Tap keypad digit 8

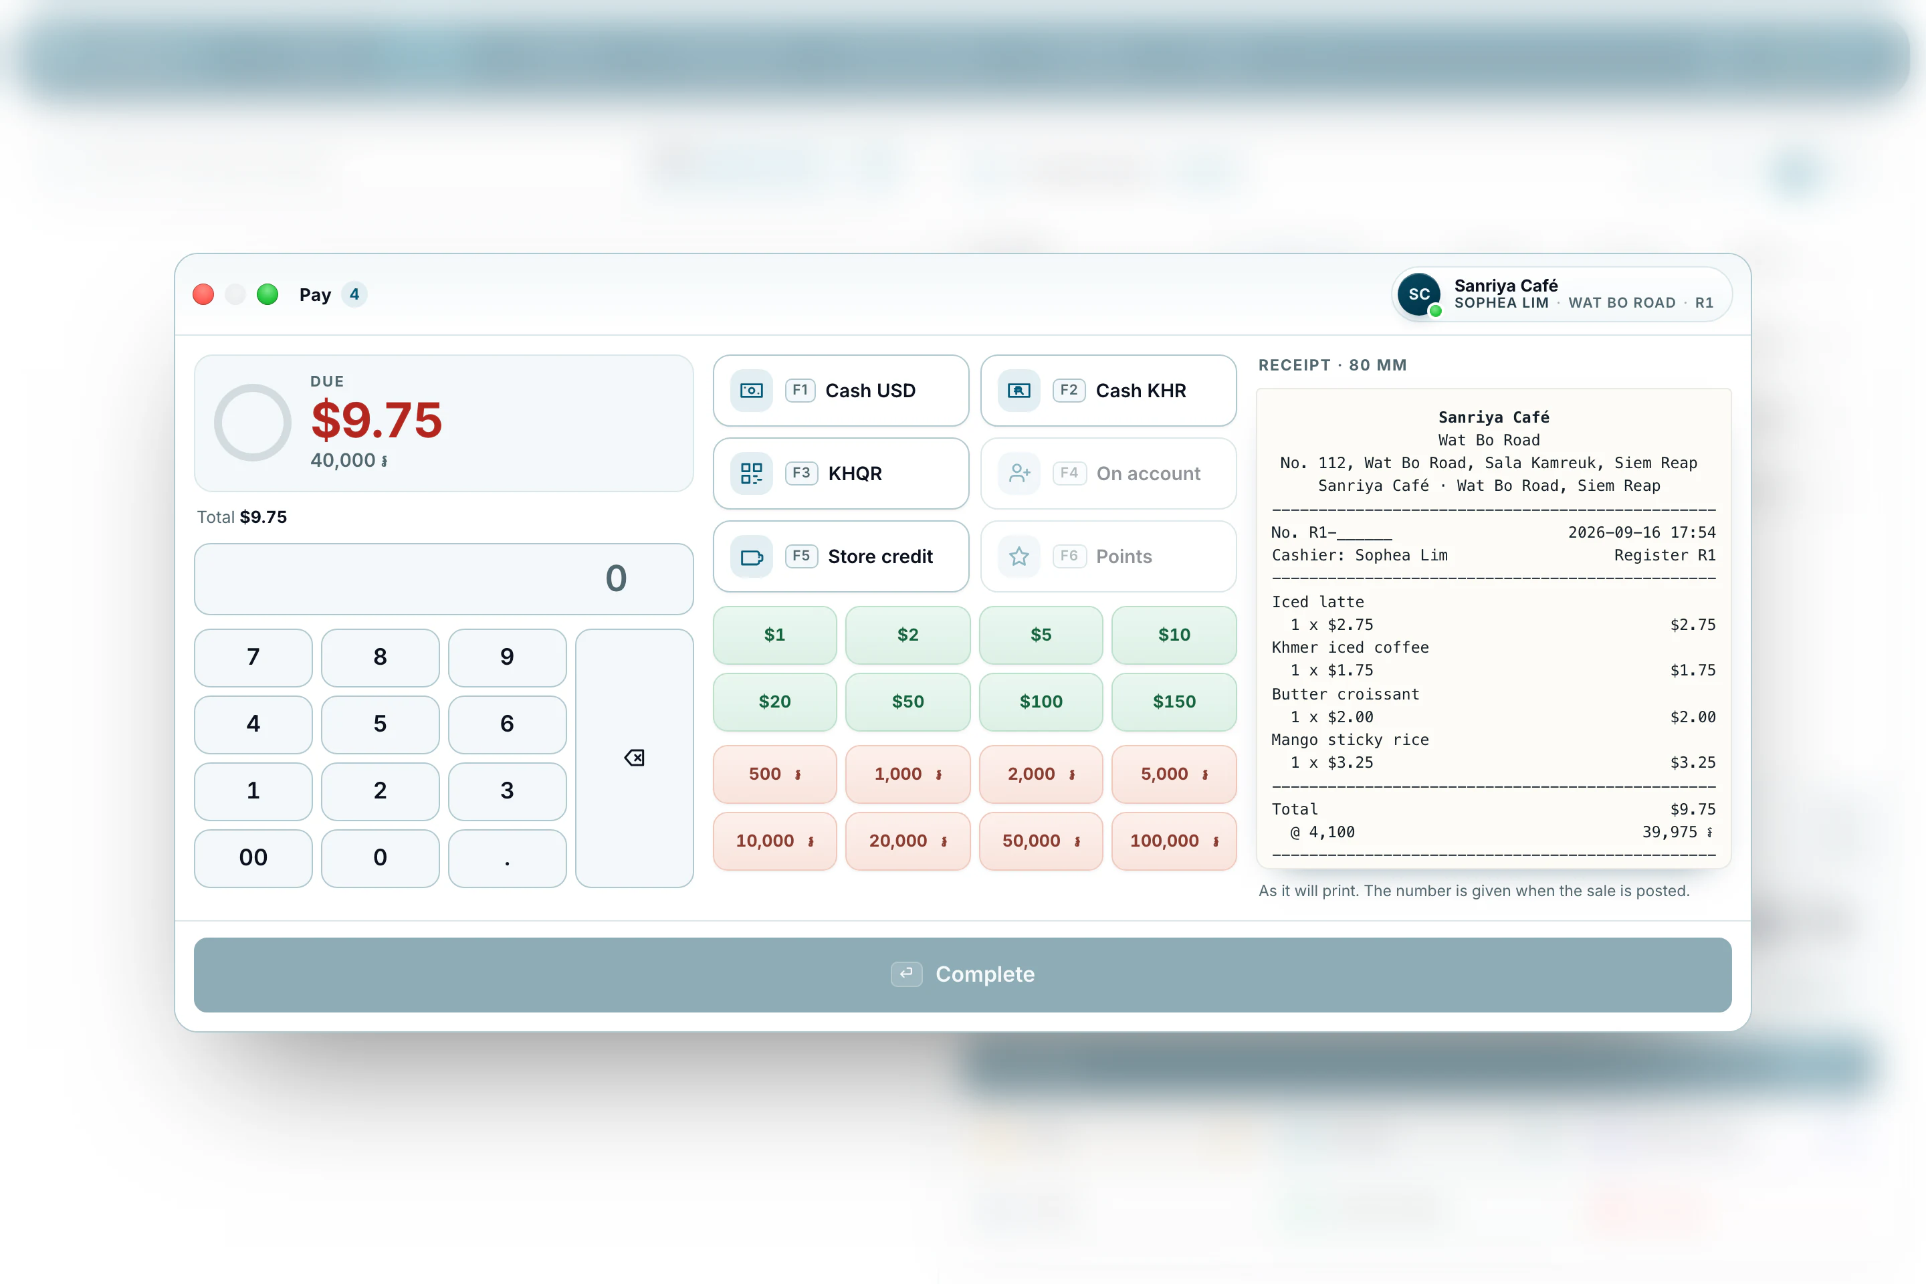(380, 657)
